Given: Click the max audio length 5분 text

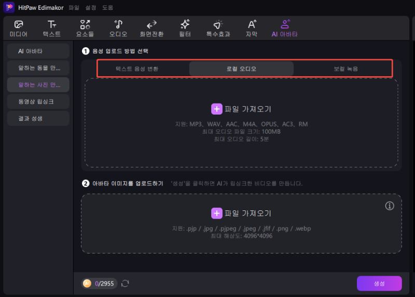Looking at the screenshot, I should pyautogui.click(x=241, y=139).
